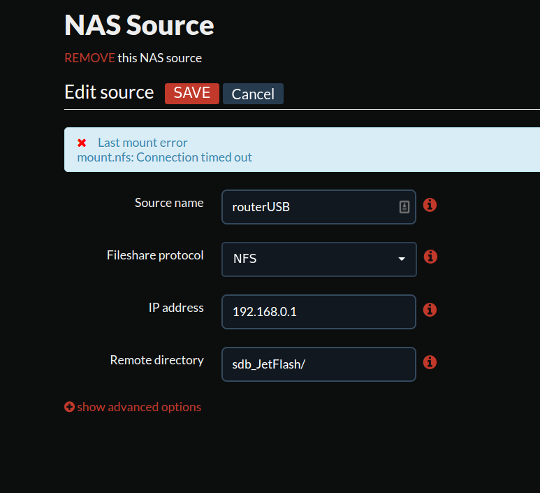Focus the IP address field 192.168.0.1
This screenshot has height=493, width=540.
click(x=319, y=312)
